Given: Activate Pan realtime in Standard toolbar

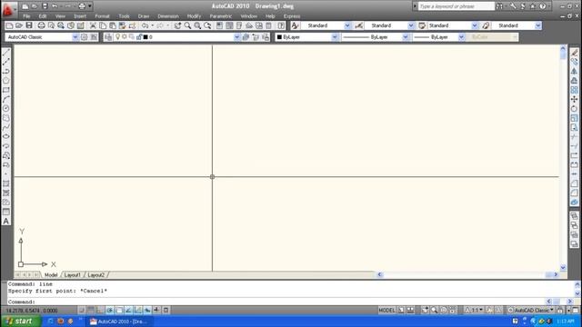Looking at the screenshot, I should coord(177,25).
